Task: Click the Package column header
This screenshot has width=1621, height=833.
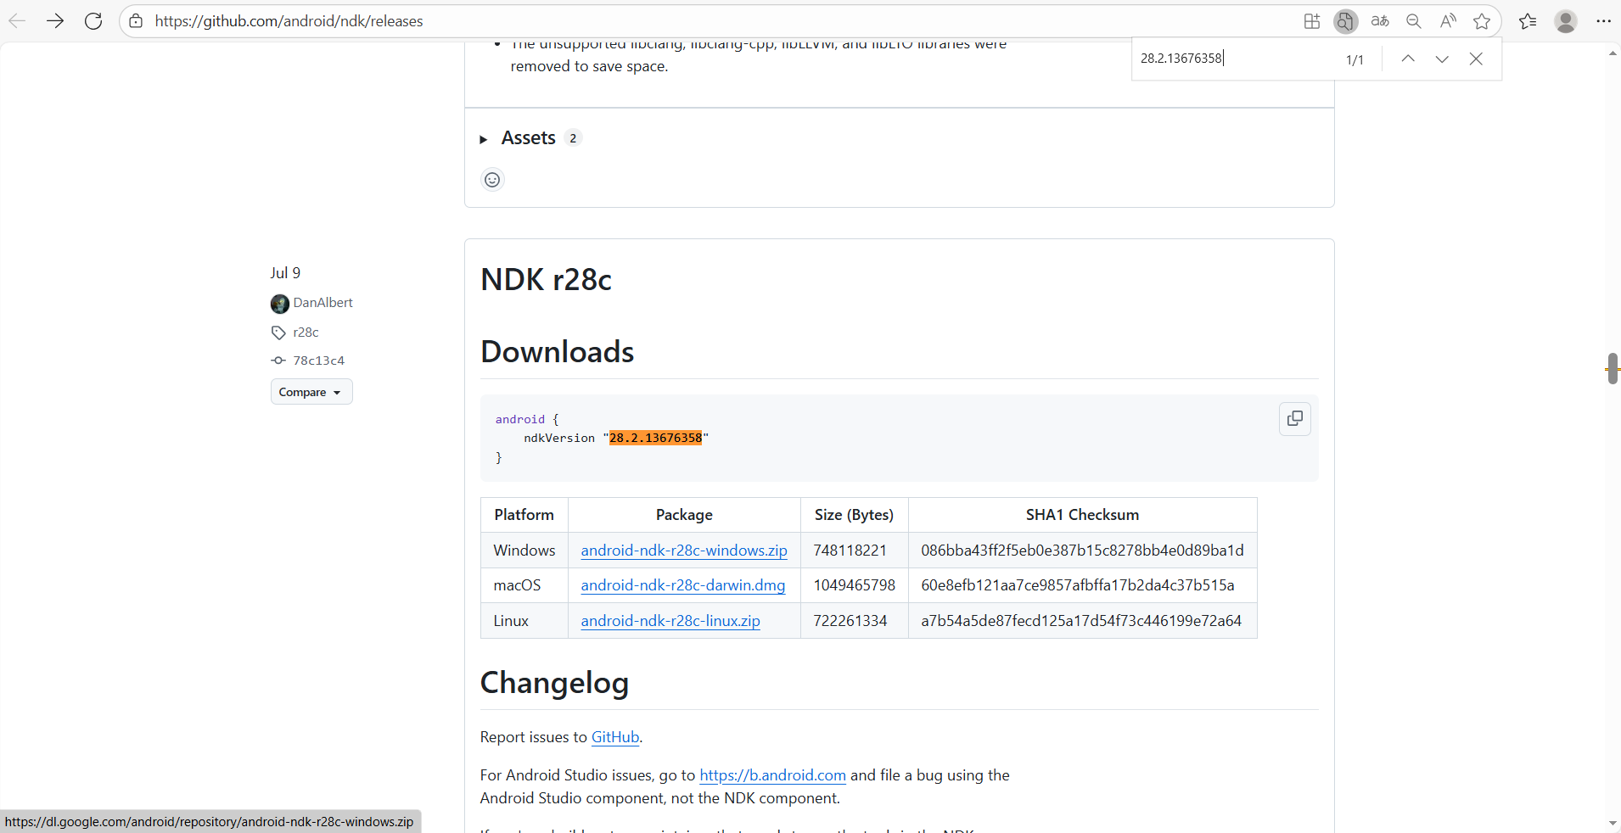Action: coord(684,515)
